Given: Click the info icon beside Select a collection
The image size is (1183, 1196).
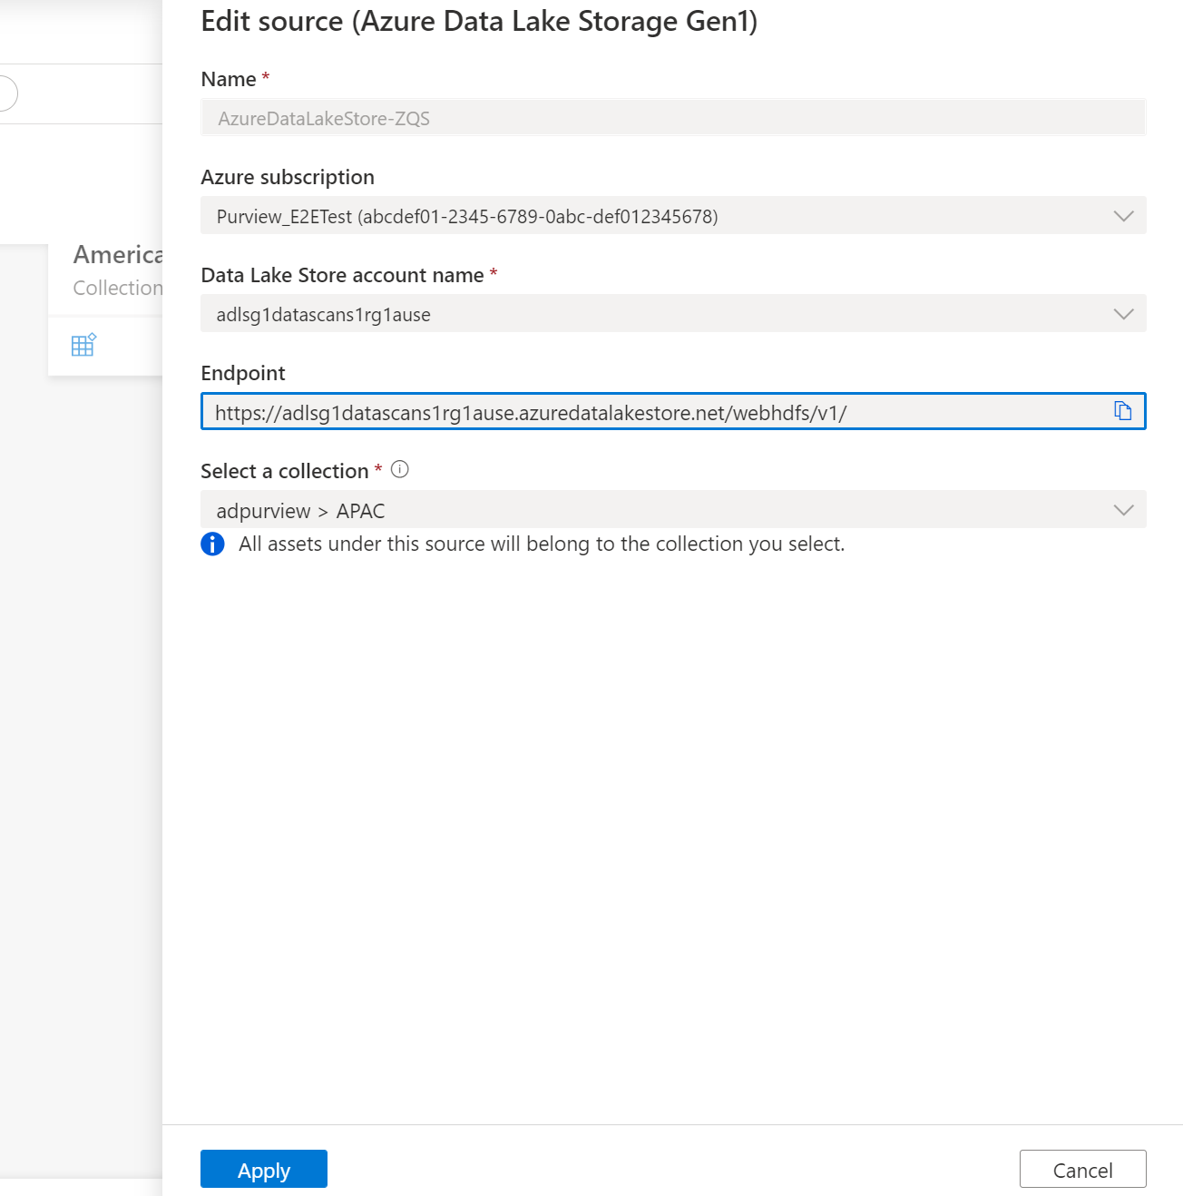Looking at the screenshot, I should (x=399, y=469).
